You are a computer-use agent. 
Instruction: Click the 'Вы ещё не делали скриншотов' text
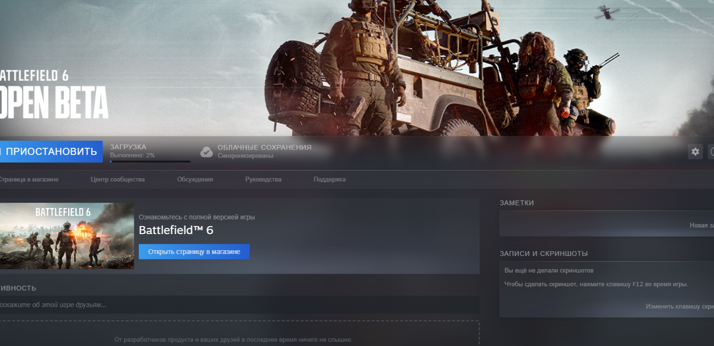pos(549,271)
